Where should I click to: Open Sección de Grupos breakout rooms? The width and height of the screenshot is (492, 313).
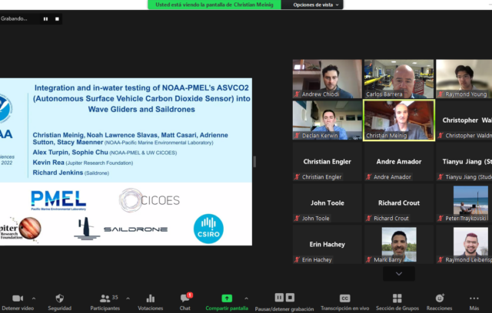[x=397, y=302]
